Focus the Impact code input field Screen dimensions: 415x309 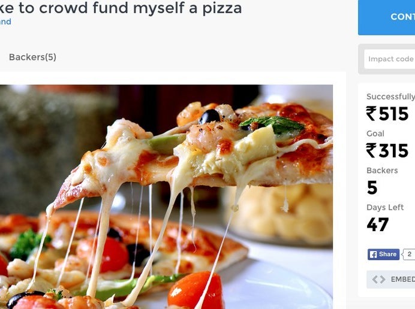pos(390,59)
